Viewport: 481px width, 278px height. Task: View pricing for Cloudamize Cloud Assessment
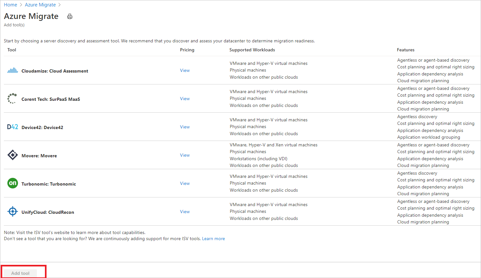coord(185,71)
